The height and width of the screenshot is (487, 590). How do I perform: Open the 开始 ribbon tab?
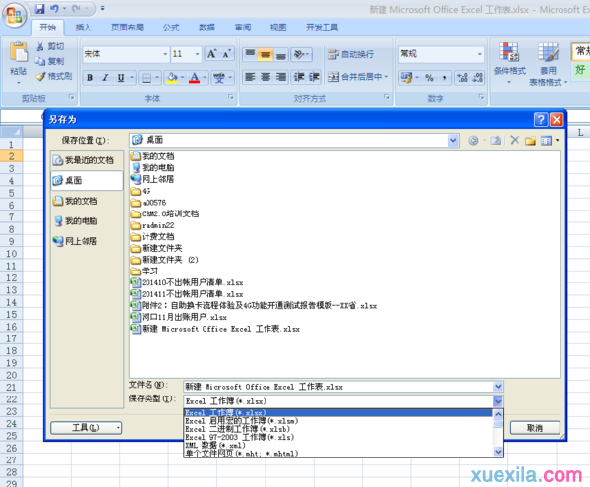[48, 28]
